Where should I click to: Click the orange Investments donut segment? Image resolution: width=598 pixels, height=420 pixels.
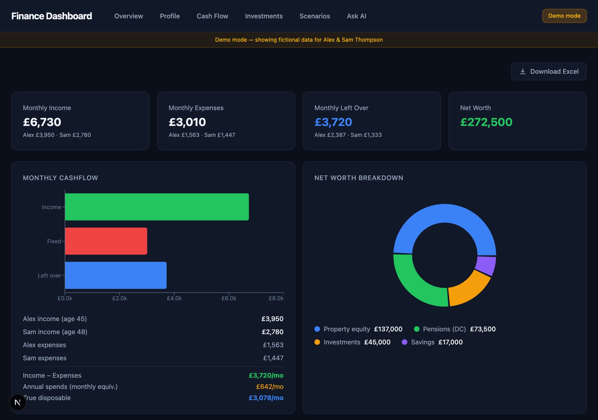469,291
